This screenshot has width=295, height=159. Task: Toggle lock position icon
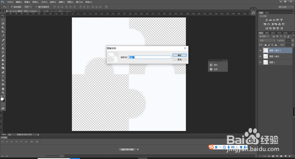[x=272, y=45]
